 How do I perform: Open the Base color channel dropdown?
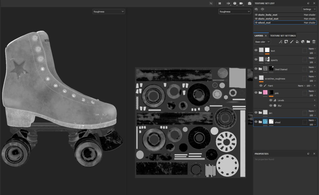(262, 42)
